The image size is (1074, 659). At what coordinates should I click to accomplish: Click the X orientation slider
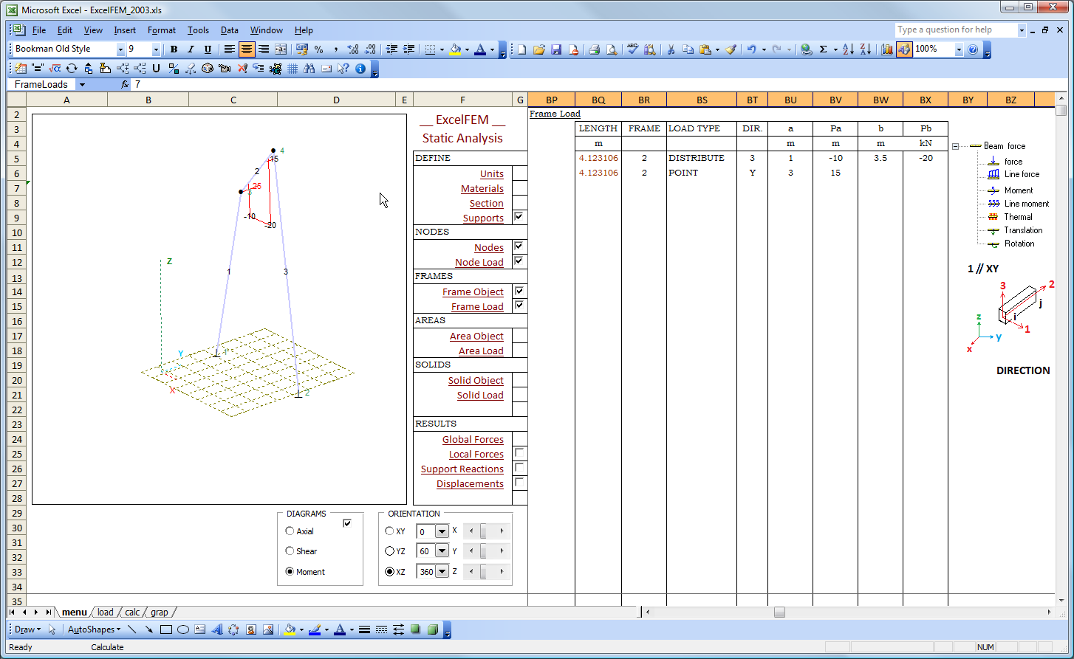(x=486, y=531)
